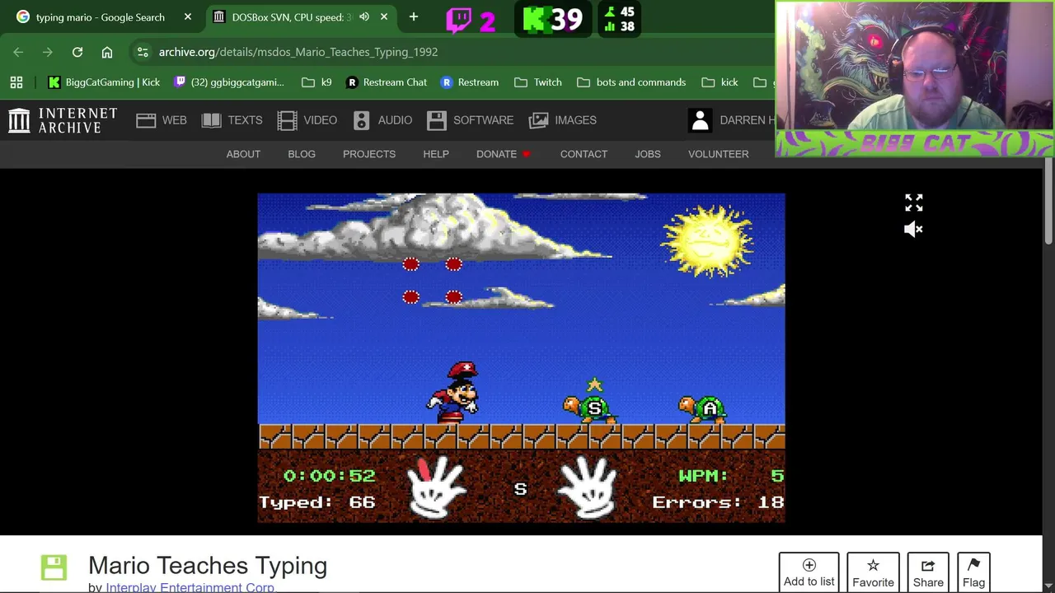Screen dimensions: 1055x593
Task: Expand the k9 bookmarks folder
Action: click(x=316, y=82)
